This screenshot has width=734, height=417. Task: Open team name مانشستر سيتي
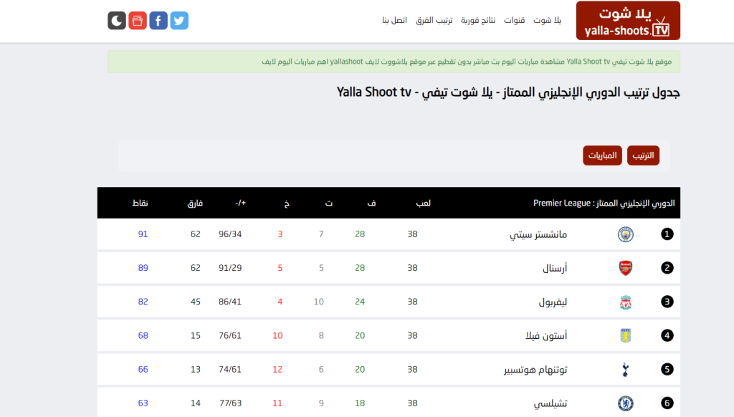538,234
